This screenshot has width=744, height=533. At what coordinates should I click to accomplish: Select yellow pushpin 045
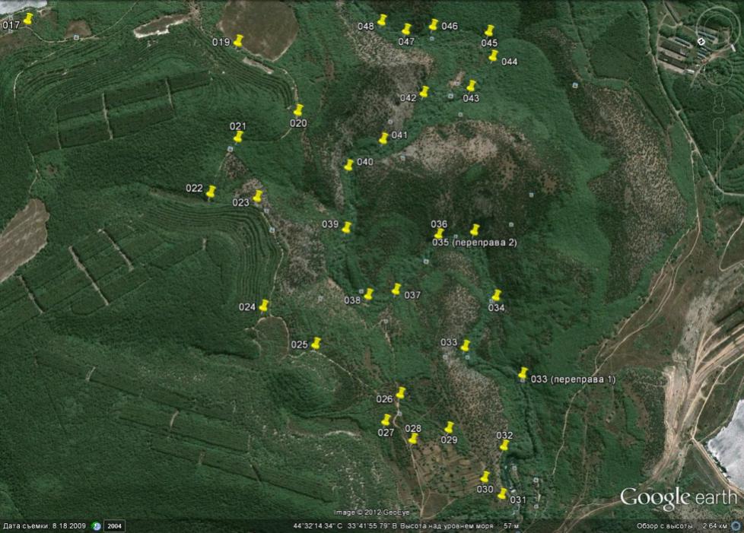click(x=488, y=33)
